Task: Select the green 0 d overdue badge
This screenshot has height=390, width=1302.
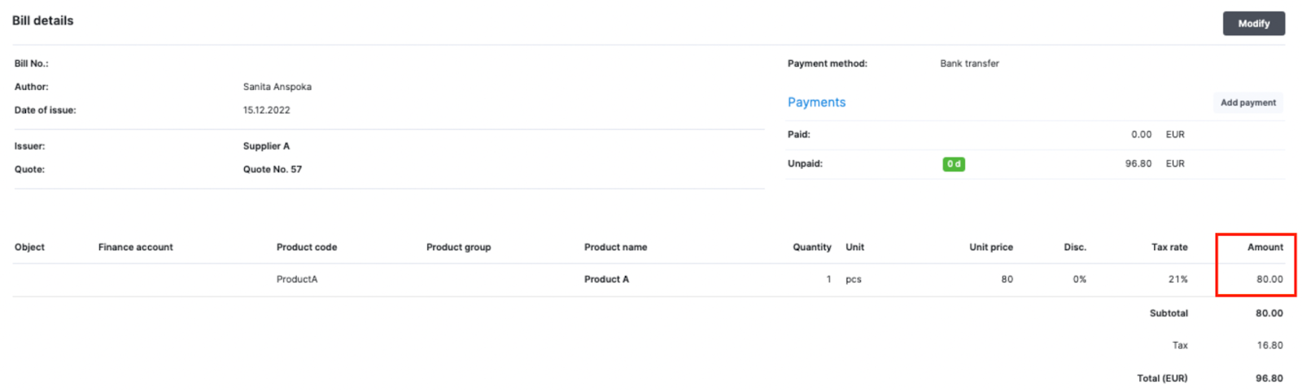Action: click(954, 164)
